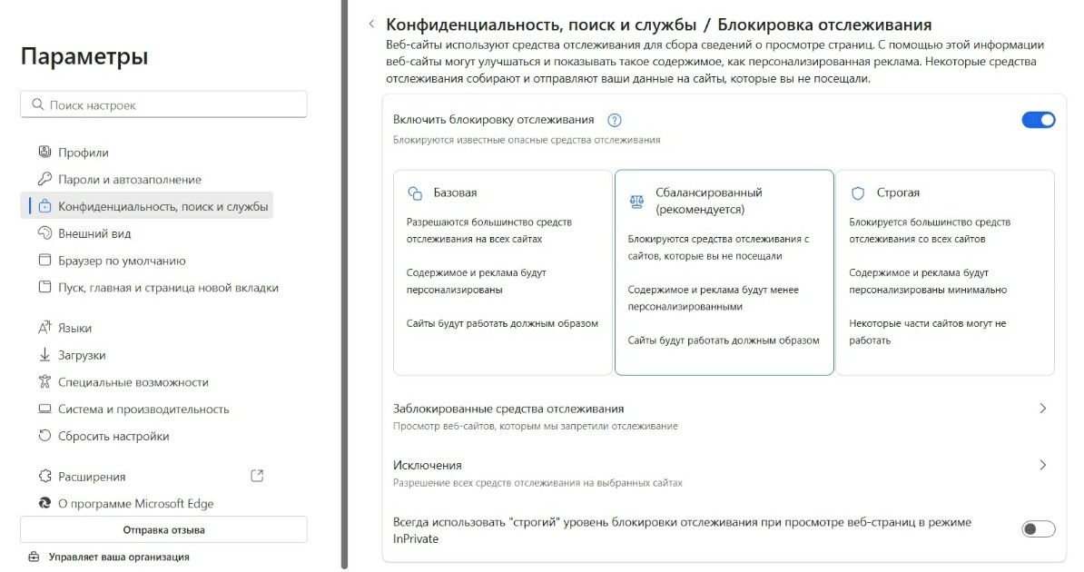The width and height of the screenshot is (1084, 572).
Task: Click the help question mark icon
Action: (x=614, y=121)
